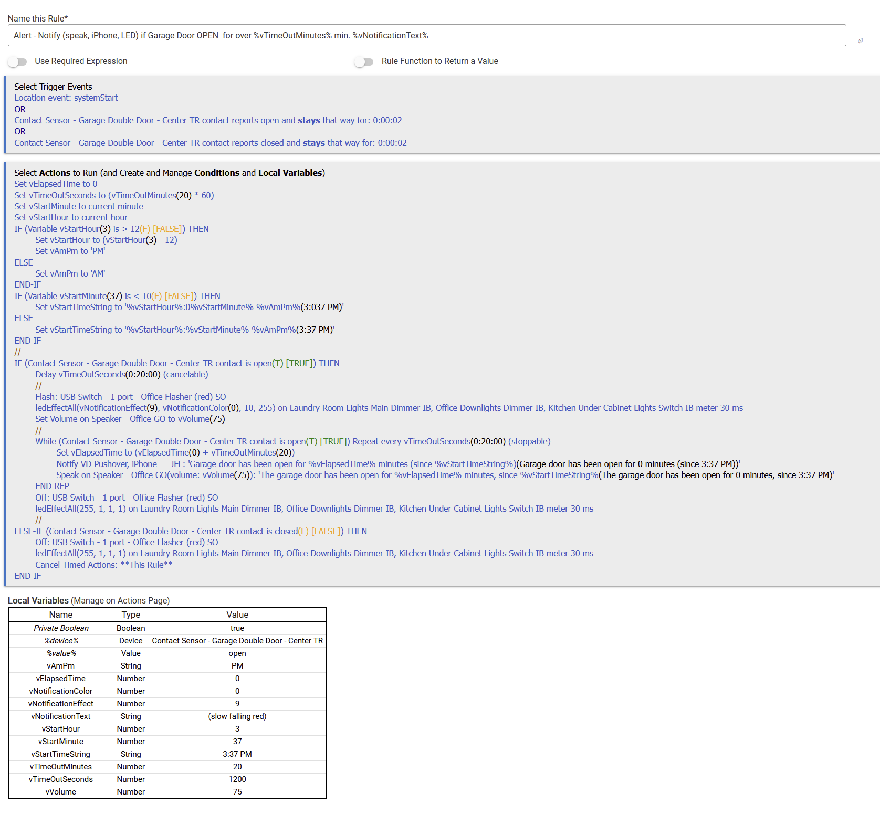Select the "Set vAmPm to 'PM'" action
880x815 pixels.
click(x=70, y=251)
